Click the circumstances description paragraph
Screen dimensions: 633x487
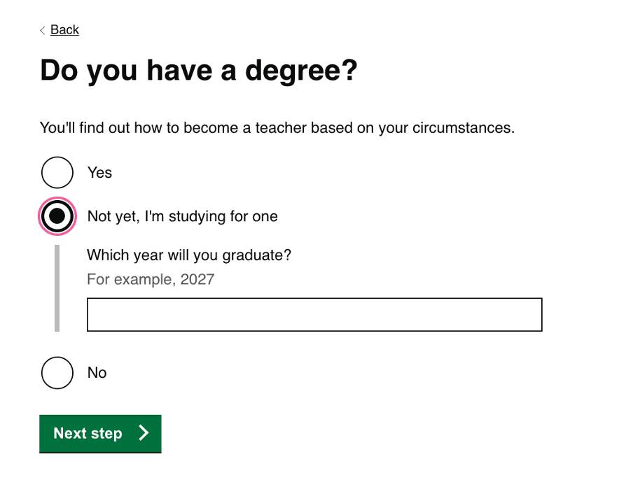point(277,129)
